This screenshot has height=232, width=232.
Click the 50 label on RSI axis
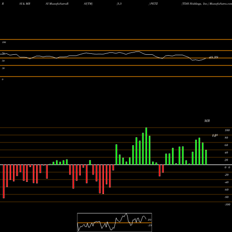pyautogui.click(x=3, y=61)
